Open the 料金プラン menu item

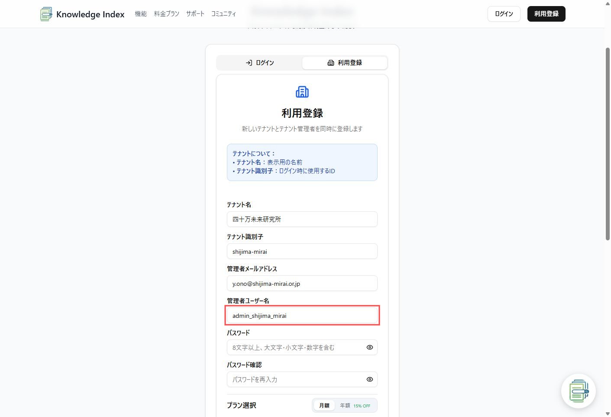167,14
